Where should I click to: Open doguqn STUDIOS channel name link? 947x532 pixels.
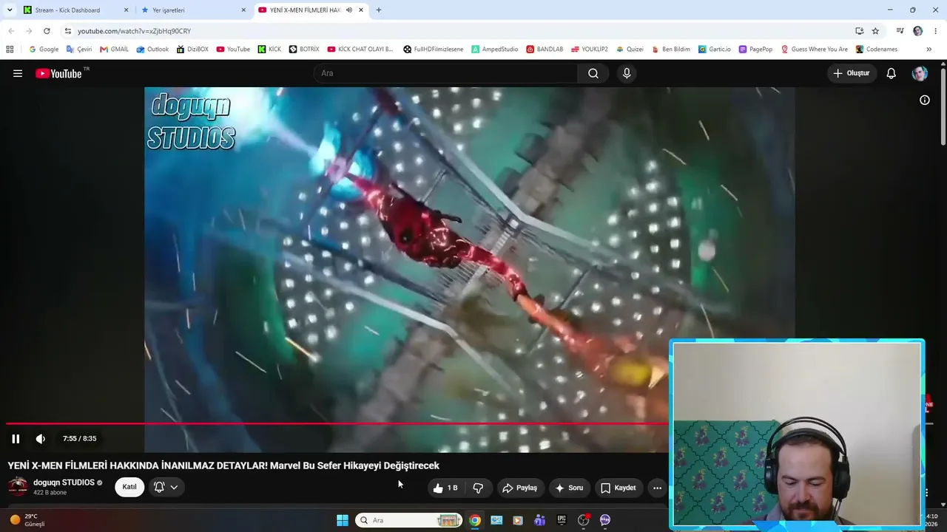click(64, 482)
